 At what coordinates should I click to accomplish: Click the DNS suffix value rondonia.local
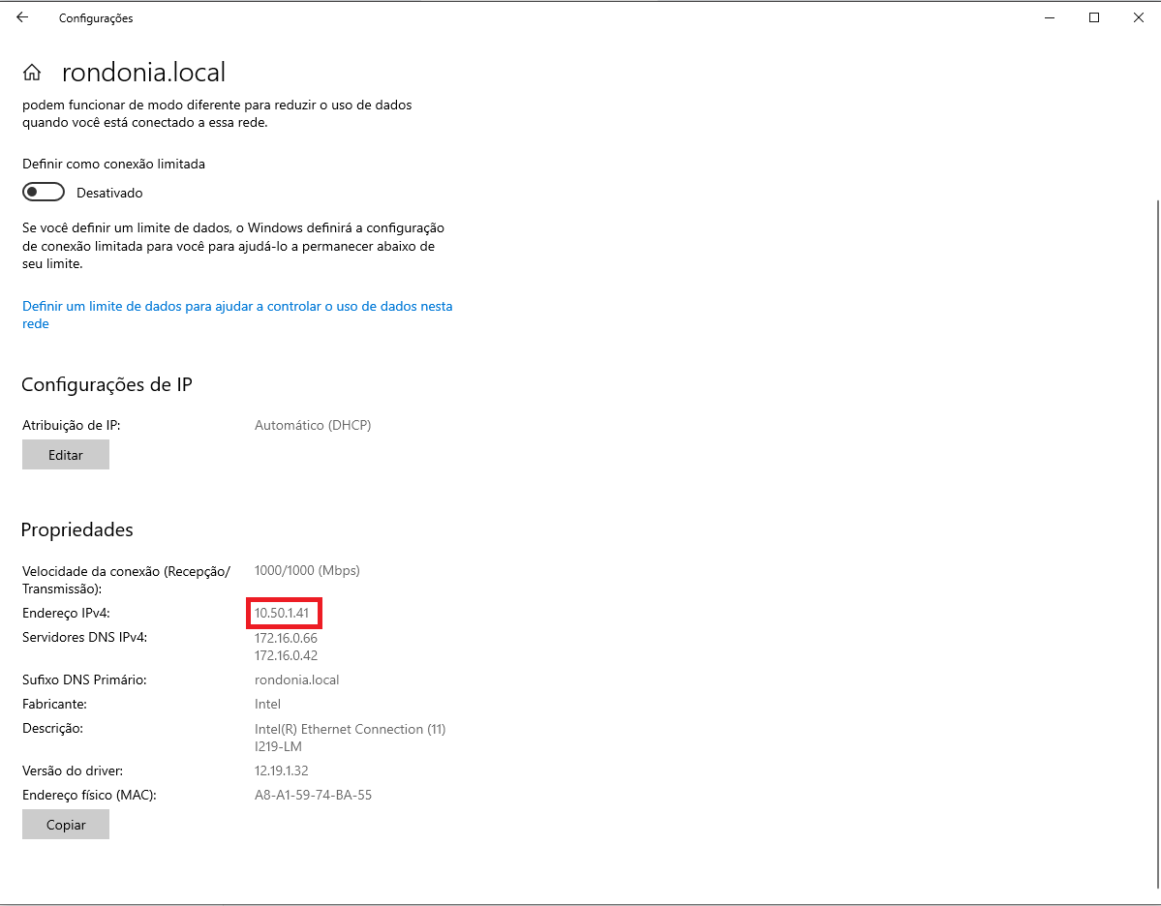tap(295, 679)
